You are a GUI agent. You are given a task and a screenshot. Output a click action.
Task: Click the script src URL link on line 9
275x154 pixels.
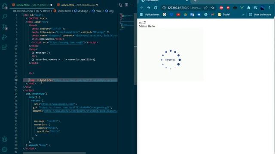tap(66, 42)
